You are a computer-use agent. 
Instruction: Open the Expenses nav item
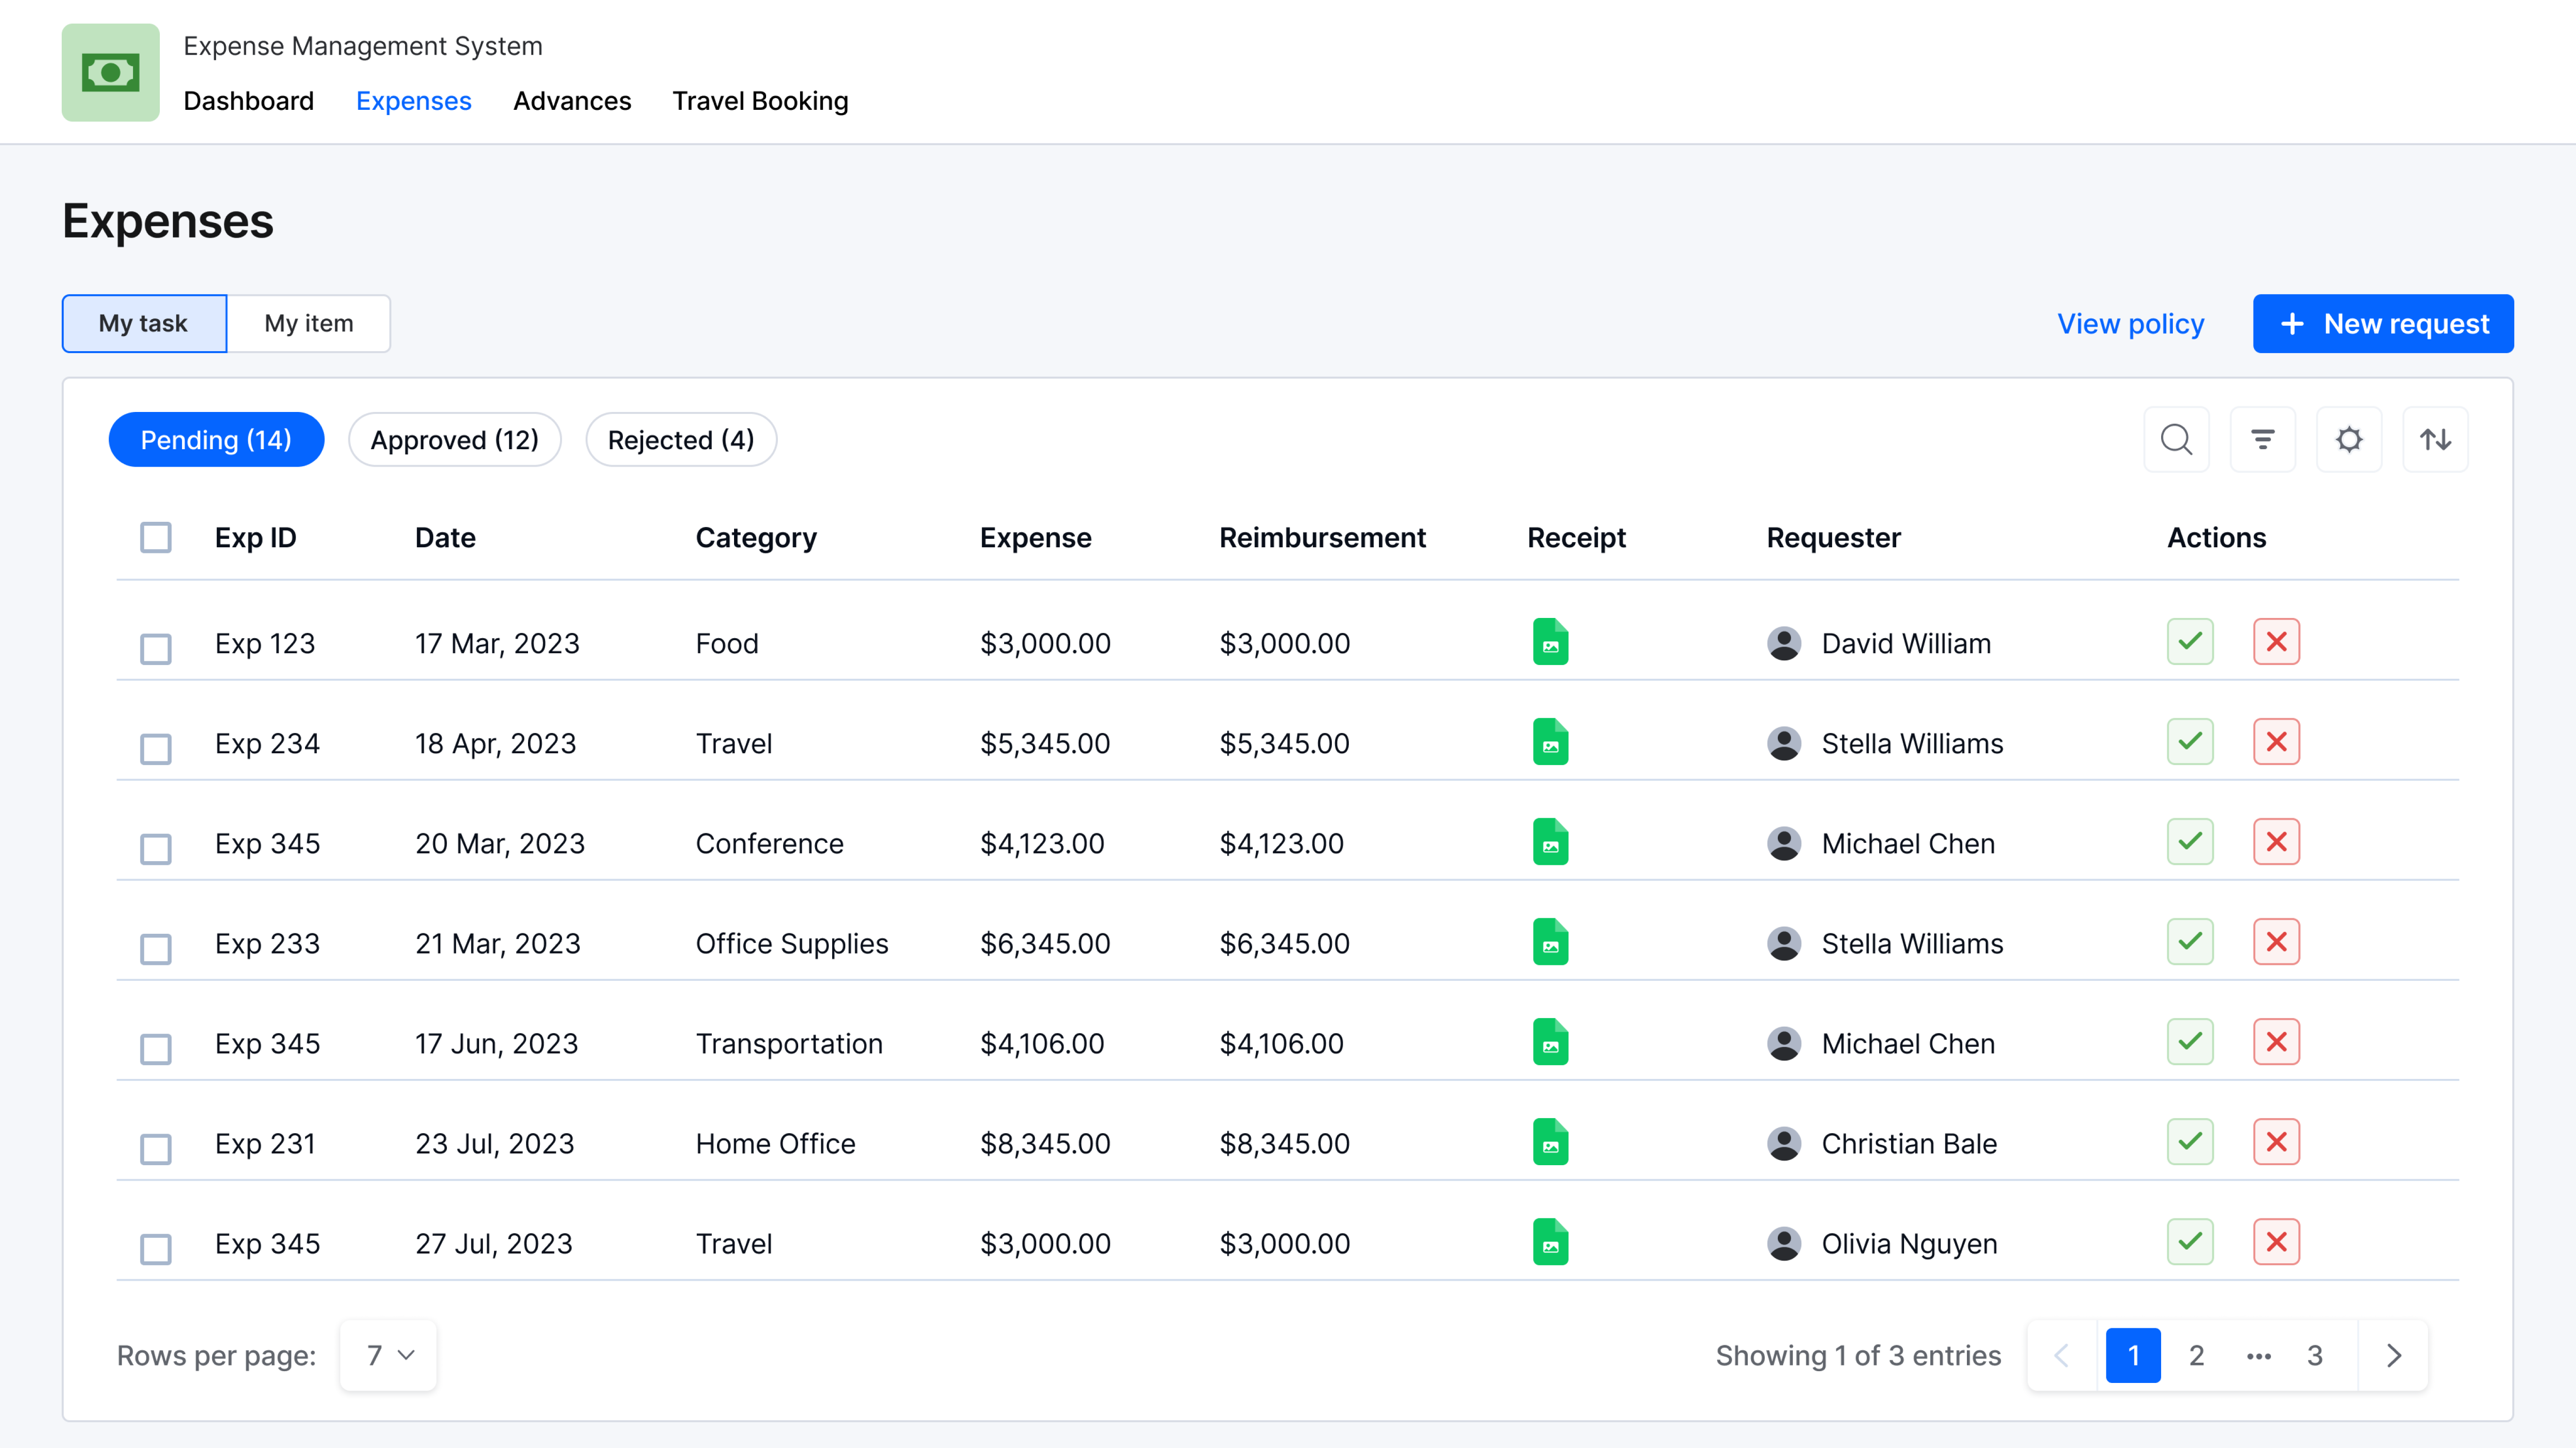(414, 101)
